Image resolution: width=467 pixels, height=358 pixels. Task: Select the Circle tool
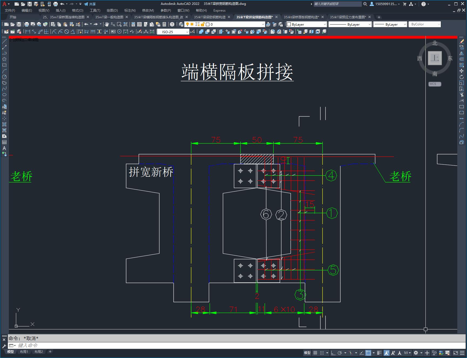pyautogui.click(x=4, y=77)
